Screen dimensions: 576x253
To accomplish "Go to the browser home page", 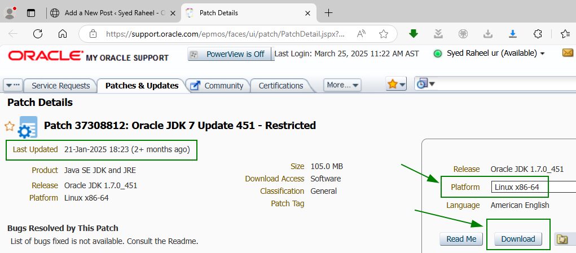I will click(63, 34).
